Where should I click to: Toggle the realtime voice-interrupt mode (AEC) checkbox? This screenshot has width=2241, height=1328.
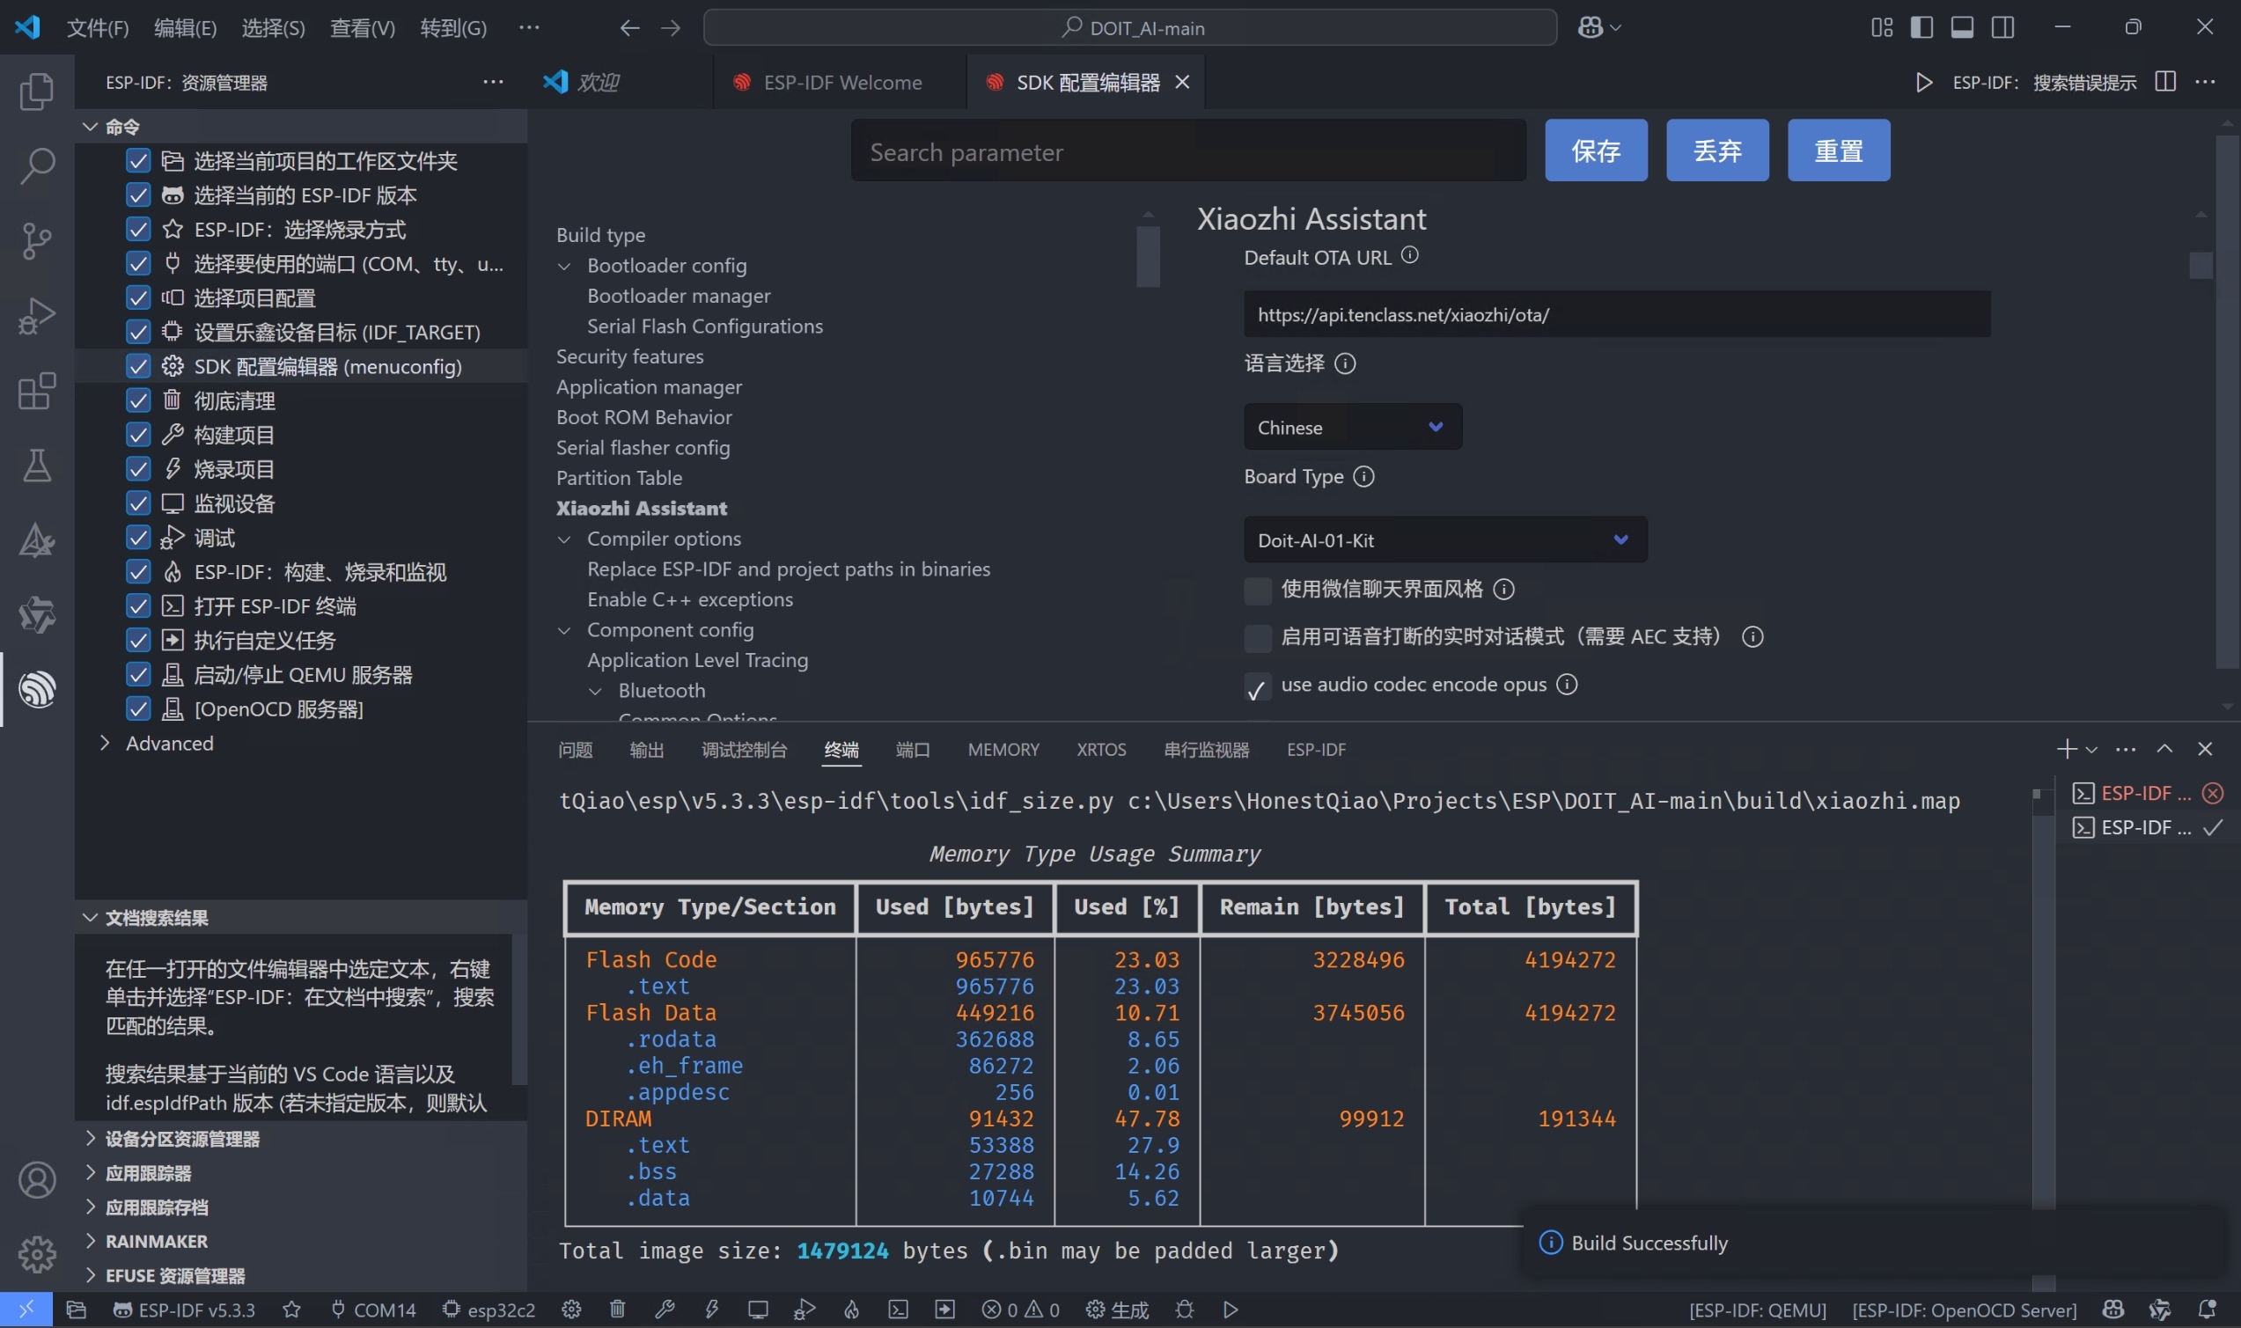(1258, 638)
